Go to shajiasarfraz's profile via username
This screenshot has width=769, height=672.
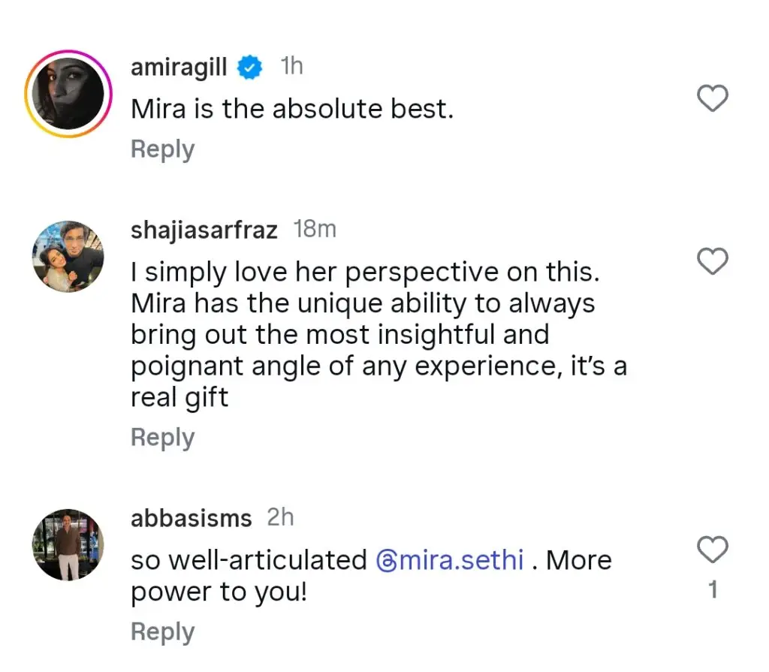click(204, 231)
